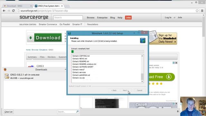The width and height of the screenshot is (206, 116).
Task: Click the install log scrollbar thumb
Action: [x=142, y=77]
